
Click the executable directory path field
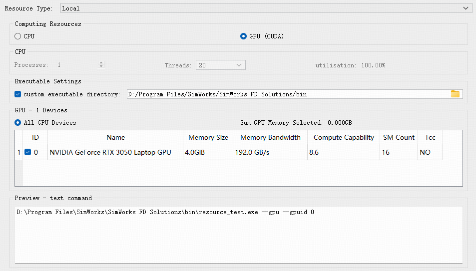287,94
